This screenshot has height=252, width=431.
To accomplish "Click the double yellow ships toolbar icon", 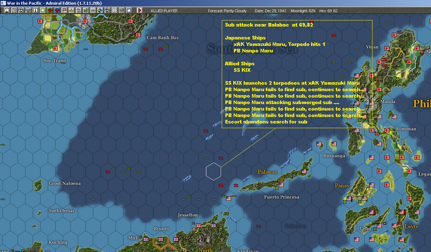I will [x=79, y=10].
